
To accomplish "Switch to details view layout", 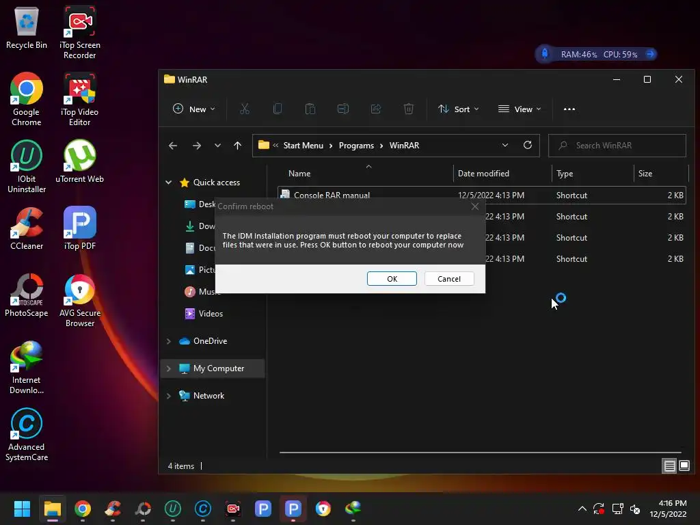I will (x=670, y=466).
